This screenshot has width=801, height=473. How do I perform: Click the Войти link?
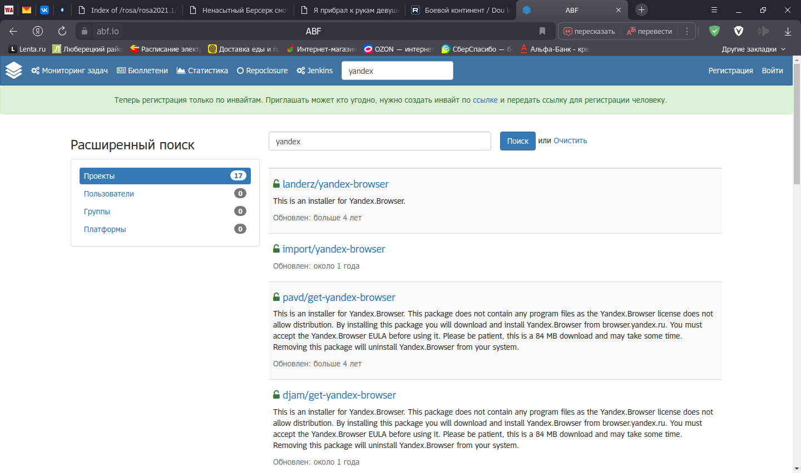pos(772,71)
